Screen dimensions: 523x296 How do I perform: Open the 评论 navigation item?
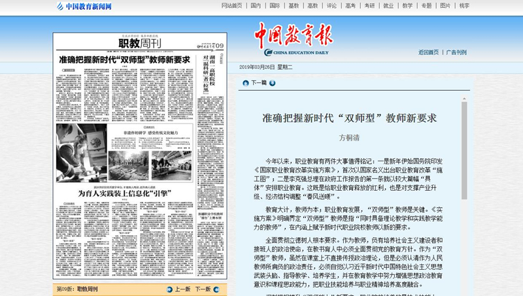click(x=331, y=6)
